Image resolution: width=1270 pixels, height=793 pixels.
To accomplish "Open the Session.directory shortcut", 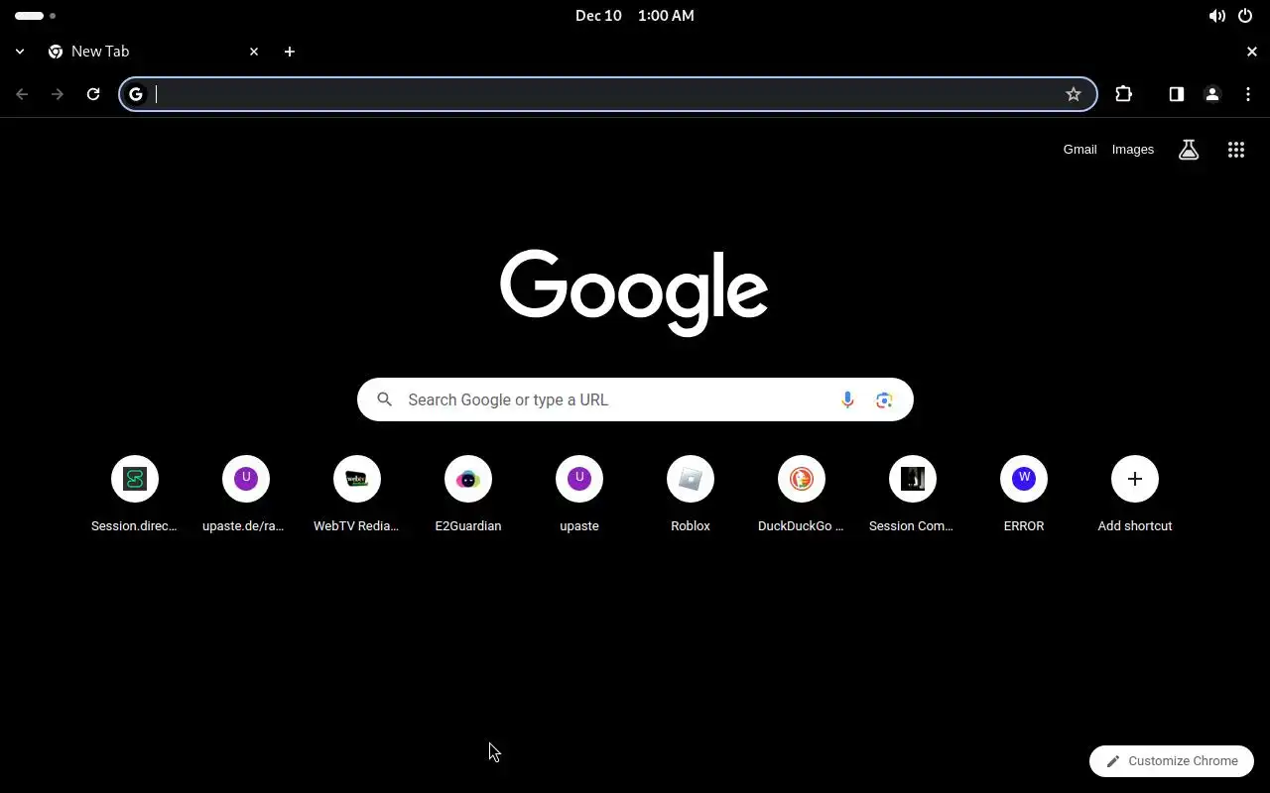I will (x=135, y=495).
